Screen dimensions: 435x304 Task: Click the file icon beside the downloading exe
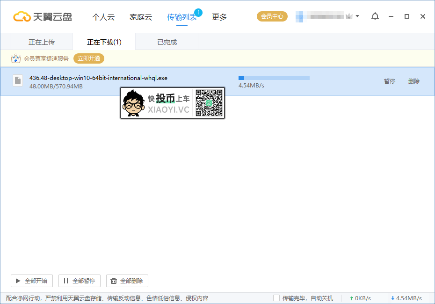coord(17,80)
